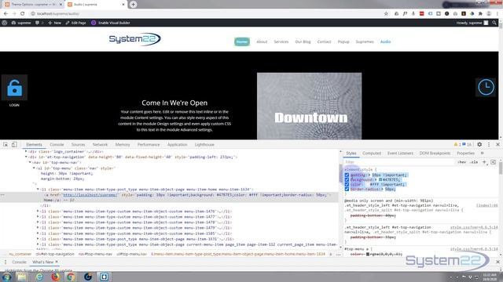
Task: Switch to the Sources panel tab
Action: tap(79, 144)
